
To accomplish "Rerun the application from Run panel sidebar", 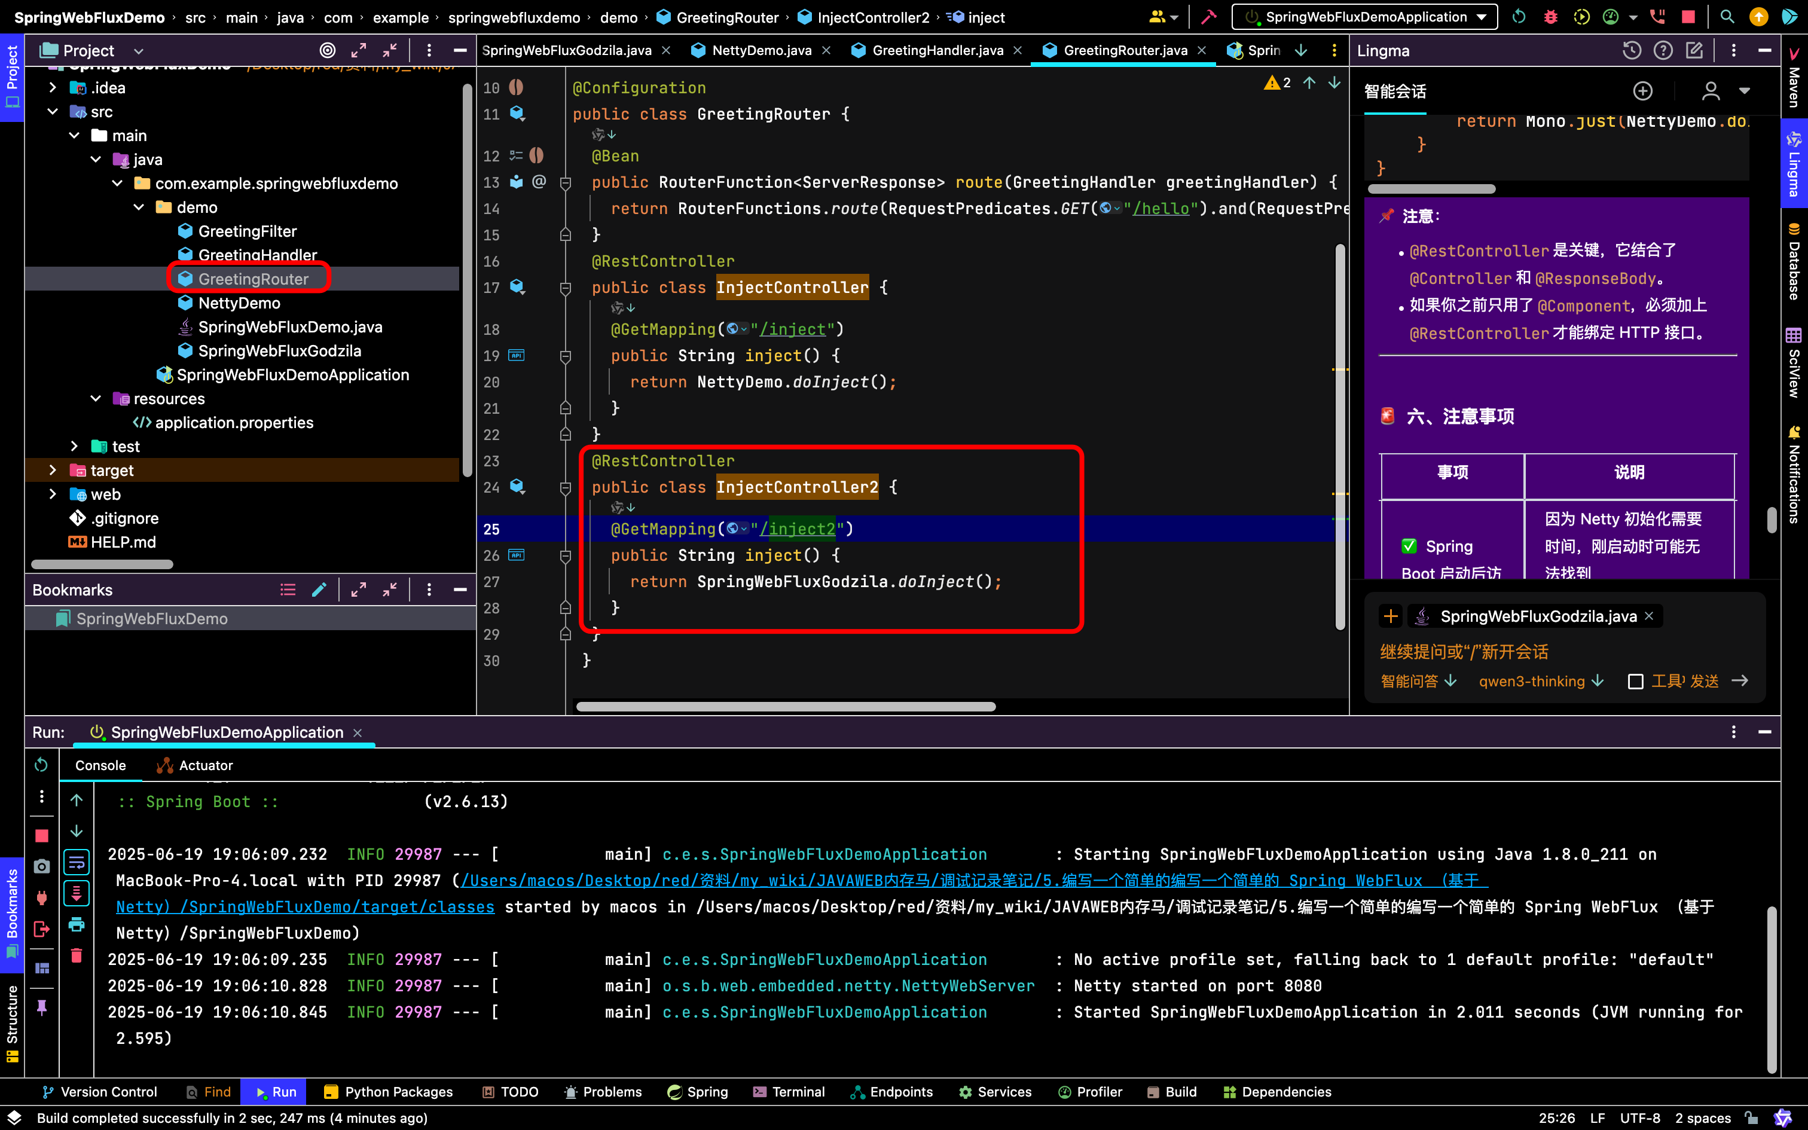I will pyautogui.click(x=41, y=765).
